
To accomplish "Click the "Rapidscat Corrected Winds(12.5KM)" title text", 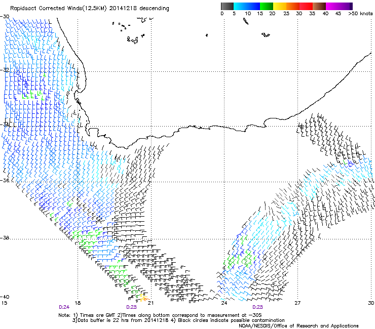I will click(58, 9).
